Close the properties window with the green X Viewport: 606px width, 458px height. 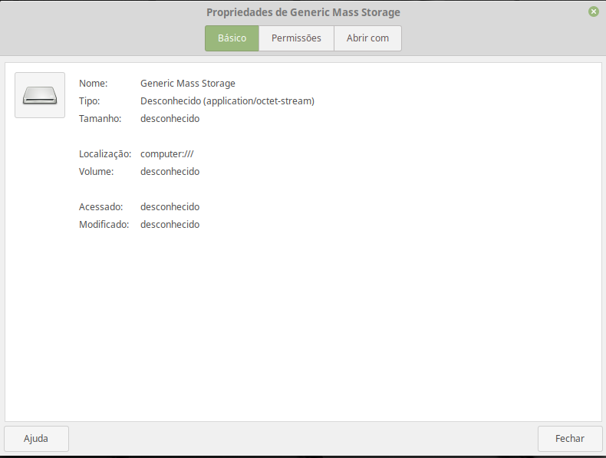[594, 12]
